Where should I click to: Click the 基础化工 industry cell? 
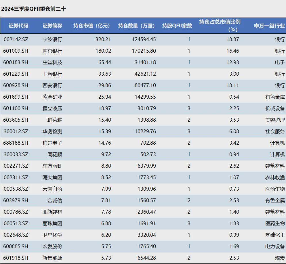click(275, 235)
